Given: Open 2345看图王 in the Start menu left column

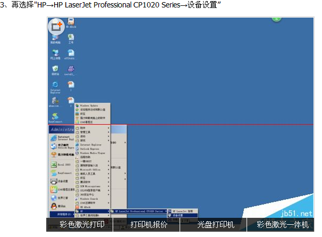Looking at the screenshot, I should click(x=62, y=190).
